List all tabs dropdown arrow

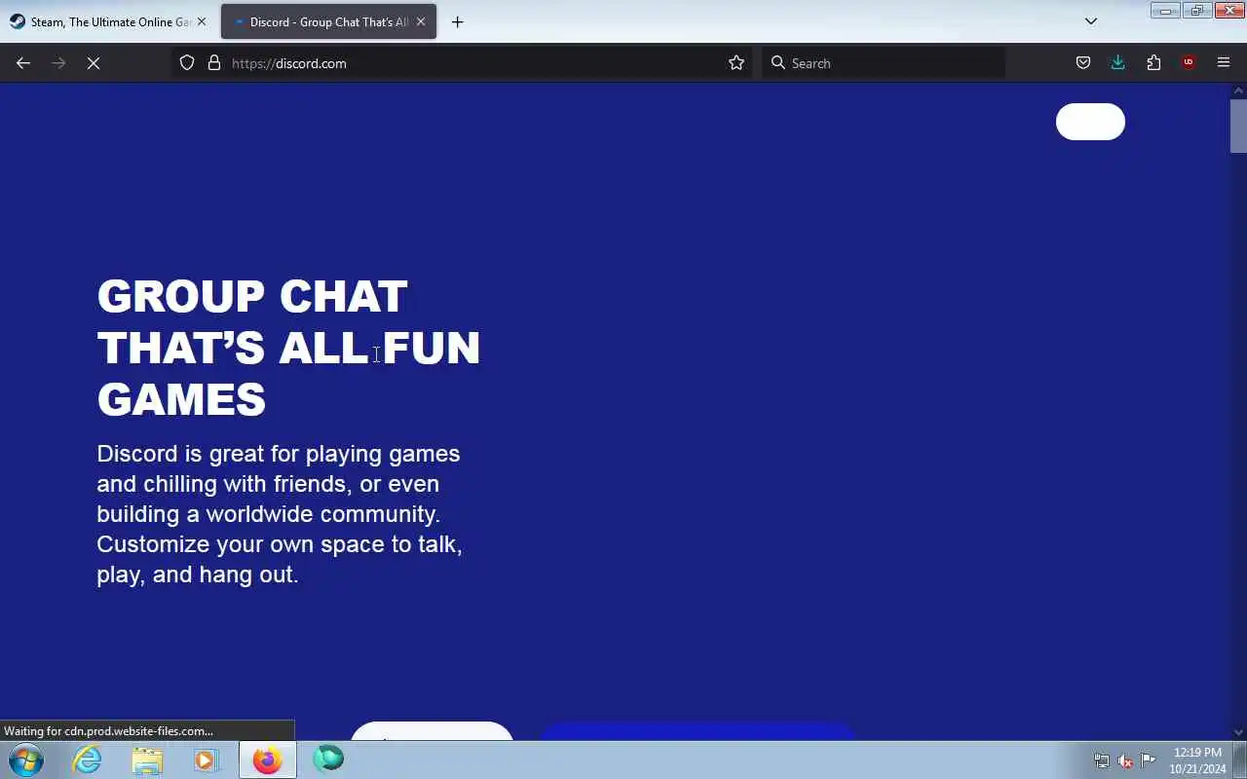(1091, 21)
